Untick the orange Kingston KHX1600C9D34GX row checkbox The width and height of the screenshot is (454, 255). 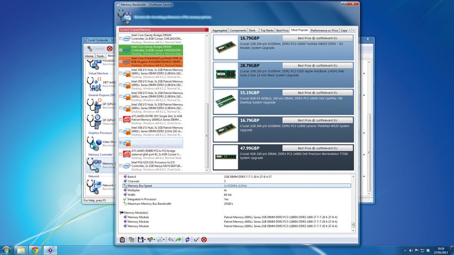[121, 61]
